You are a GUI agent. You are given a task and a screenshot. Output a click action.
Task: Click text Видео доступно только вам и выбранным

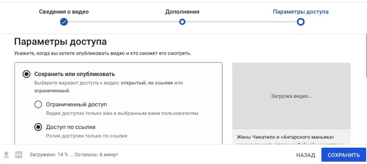[122, 113]
